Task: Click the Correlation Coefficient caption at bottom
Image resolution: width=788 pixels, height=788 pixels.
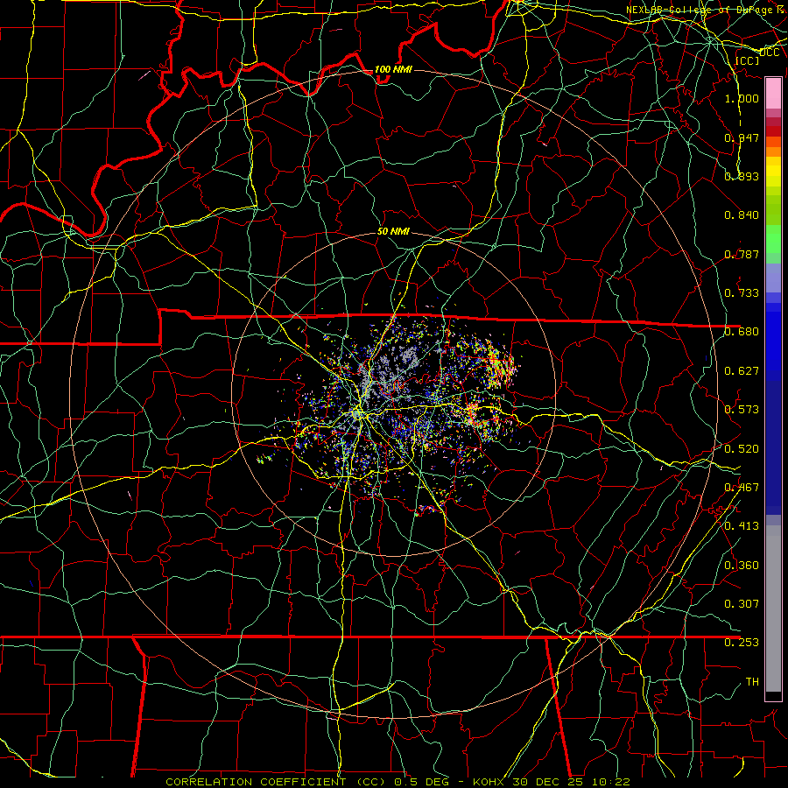Action: coord(398,782)
